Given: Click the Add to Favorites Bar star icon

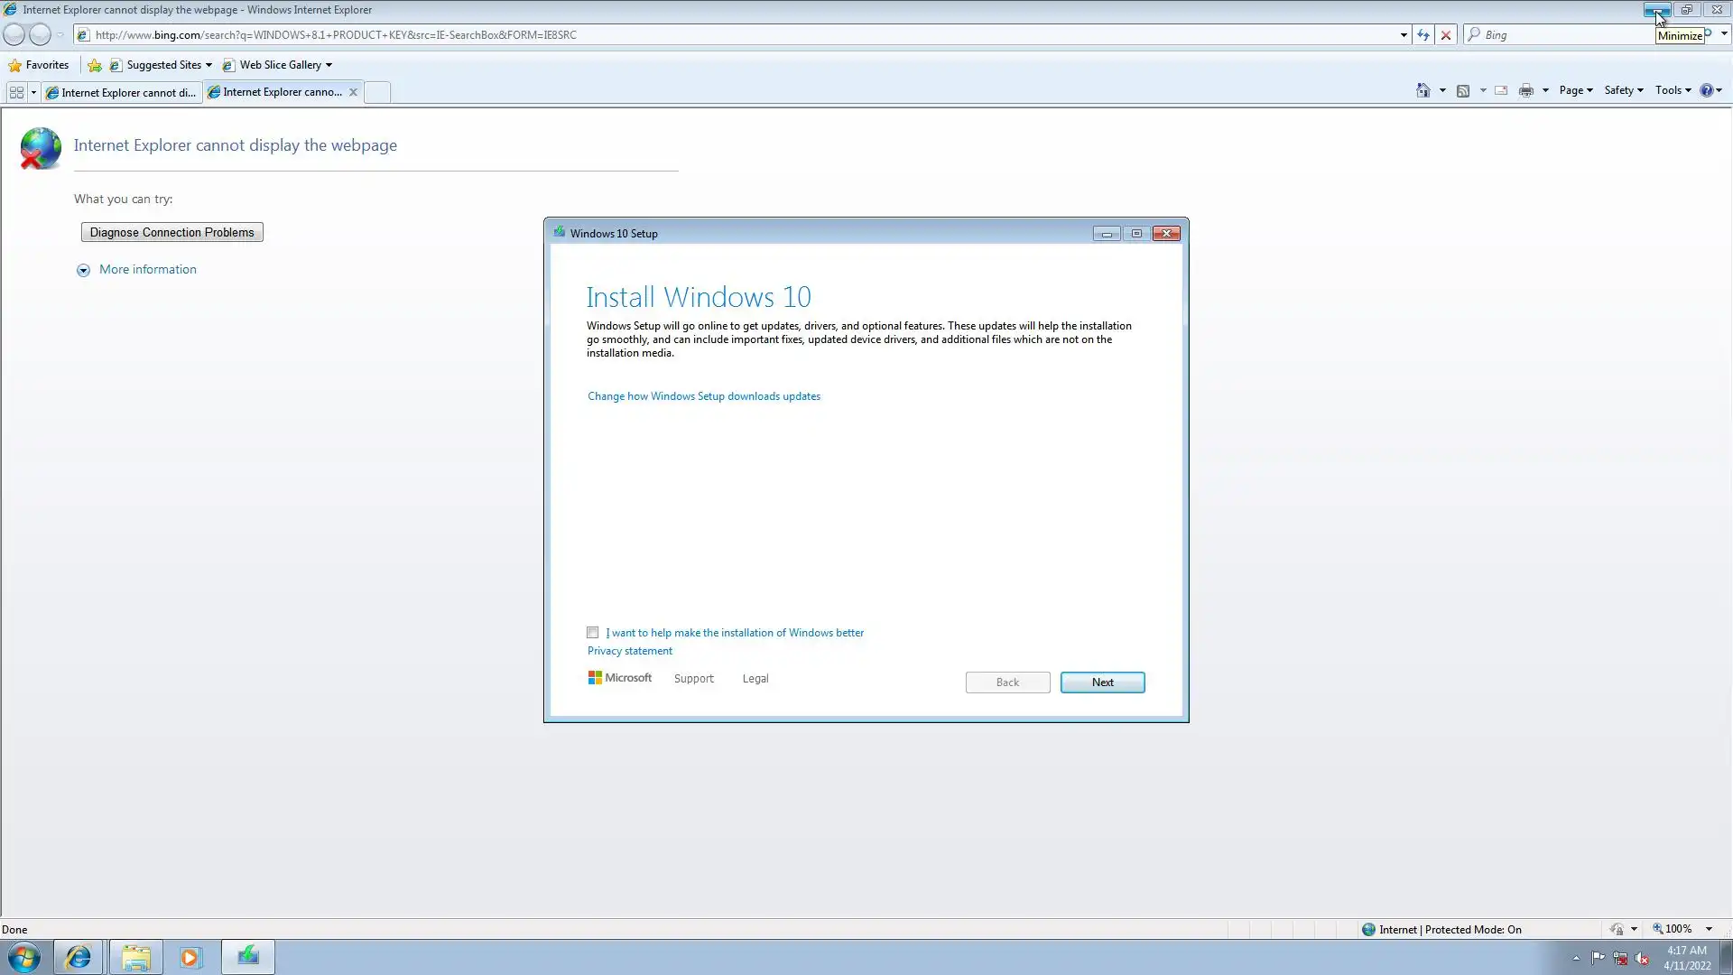Looking at the screenshot, I should coord(94,65).
